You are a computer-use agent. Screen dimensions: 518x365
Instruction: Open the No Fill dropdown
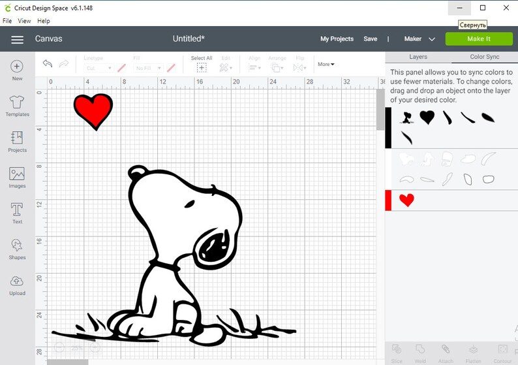click(x=148, y=68)
